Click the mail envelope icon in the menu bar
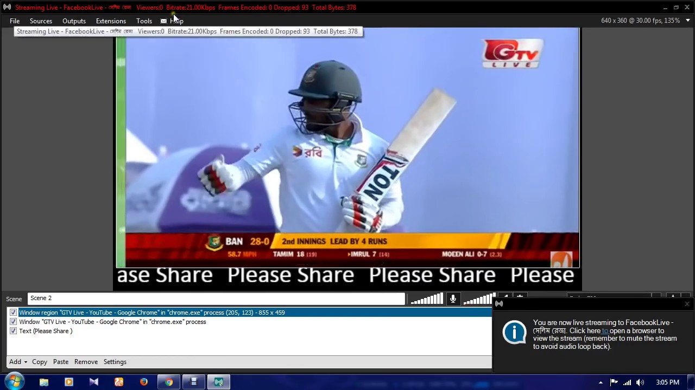 tap(163, 21)
